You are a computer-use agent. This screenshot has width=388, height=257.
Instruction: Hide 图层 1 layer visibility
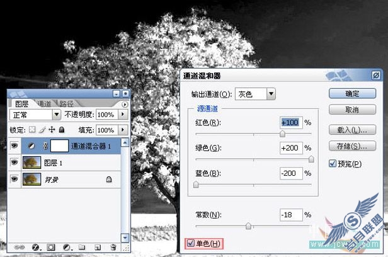click(x=14, y=163)
